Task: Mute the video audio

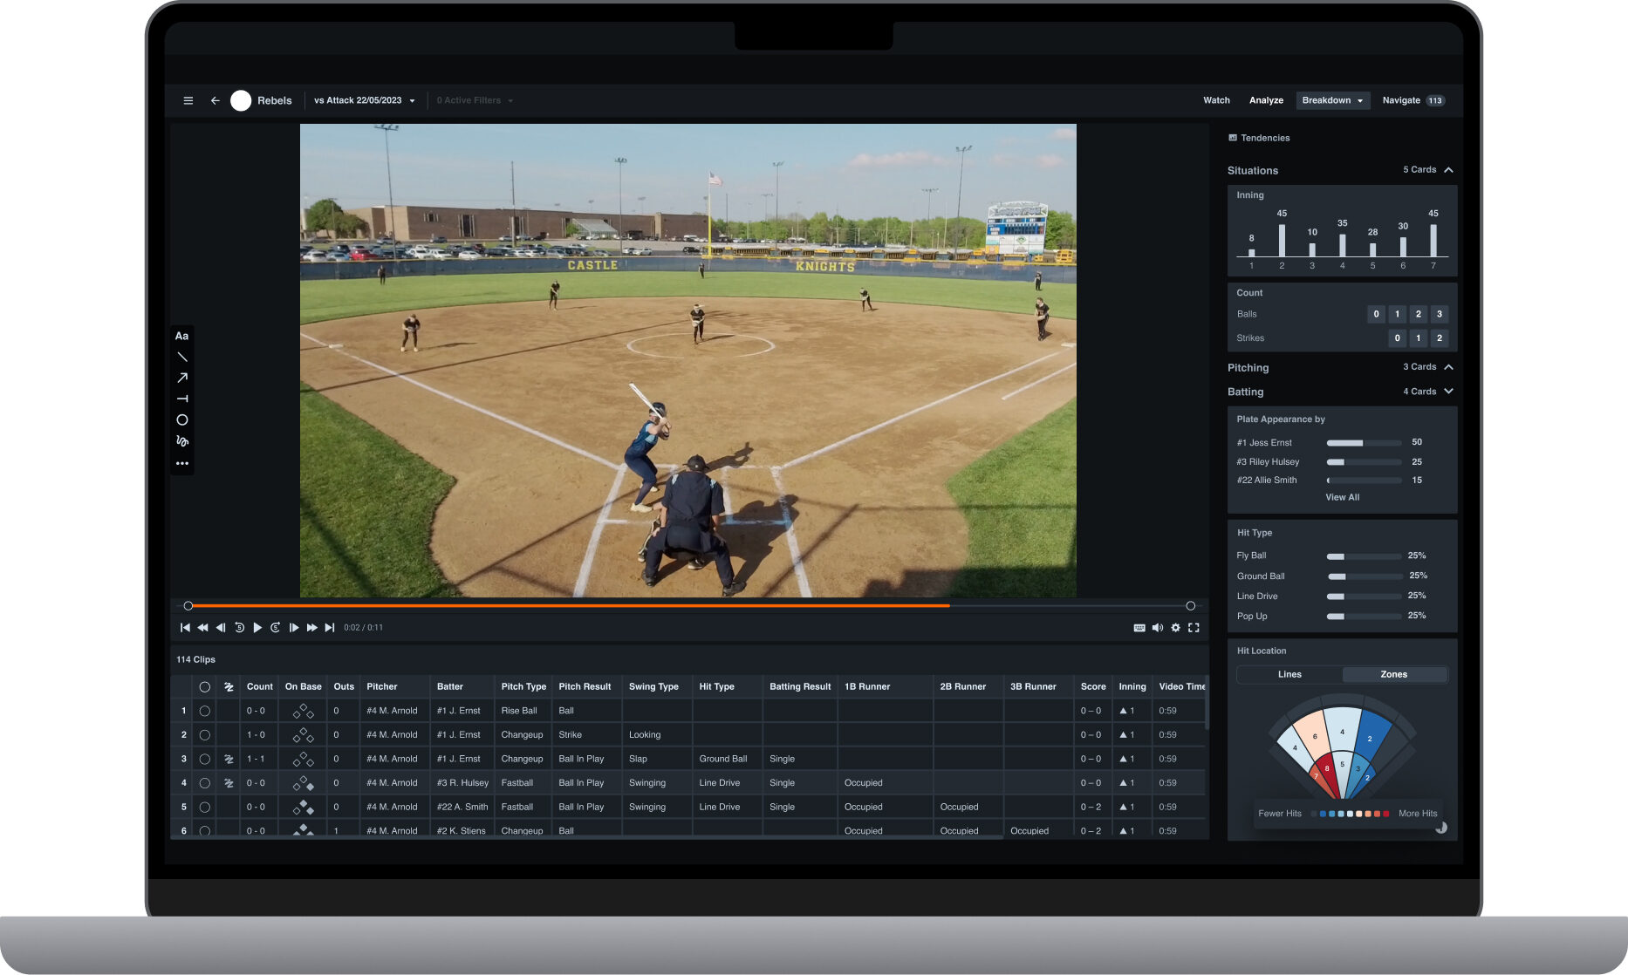Action: [1158, 627]
